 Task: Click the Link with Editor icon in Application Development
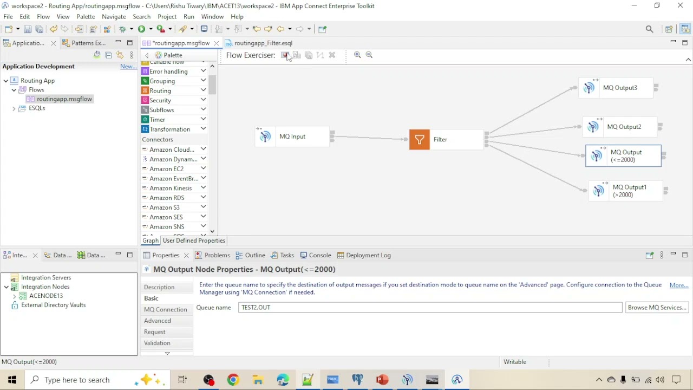[120, 55]
